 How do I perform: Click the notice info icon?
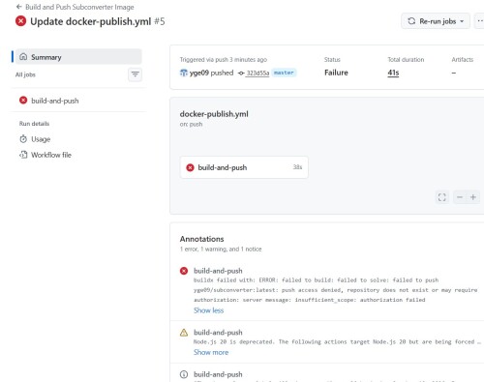[x=184, y=374]
